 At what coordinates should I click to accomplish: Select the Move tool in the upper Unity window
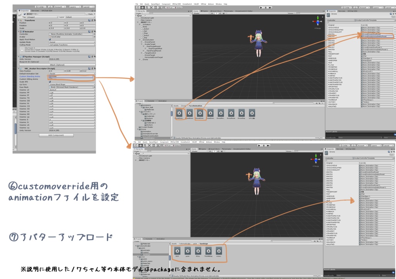[x=142, y=8]
